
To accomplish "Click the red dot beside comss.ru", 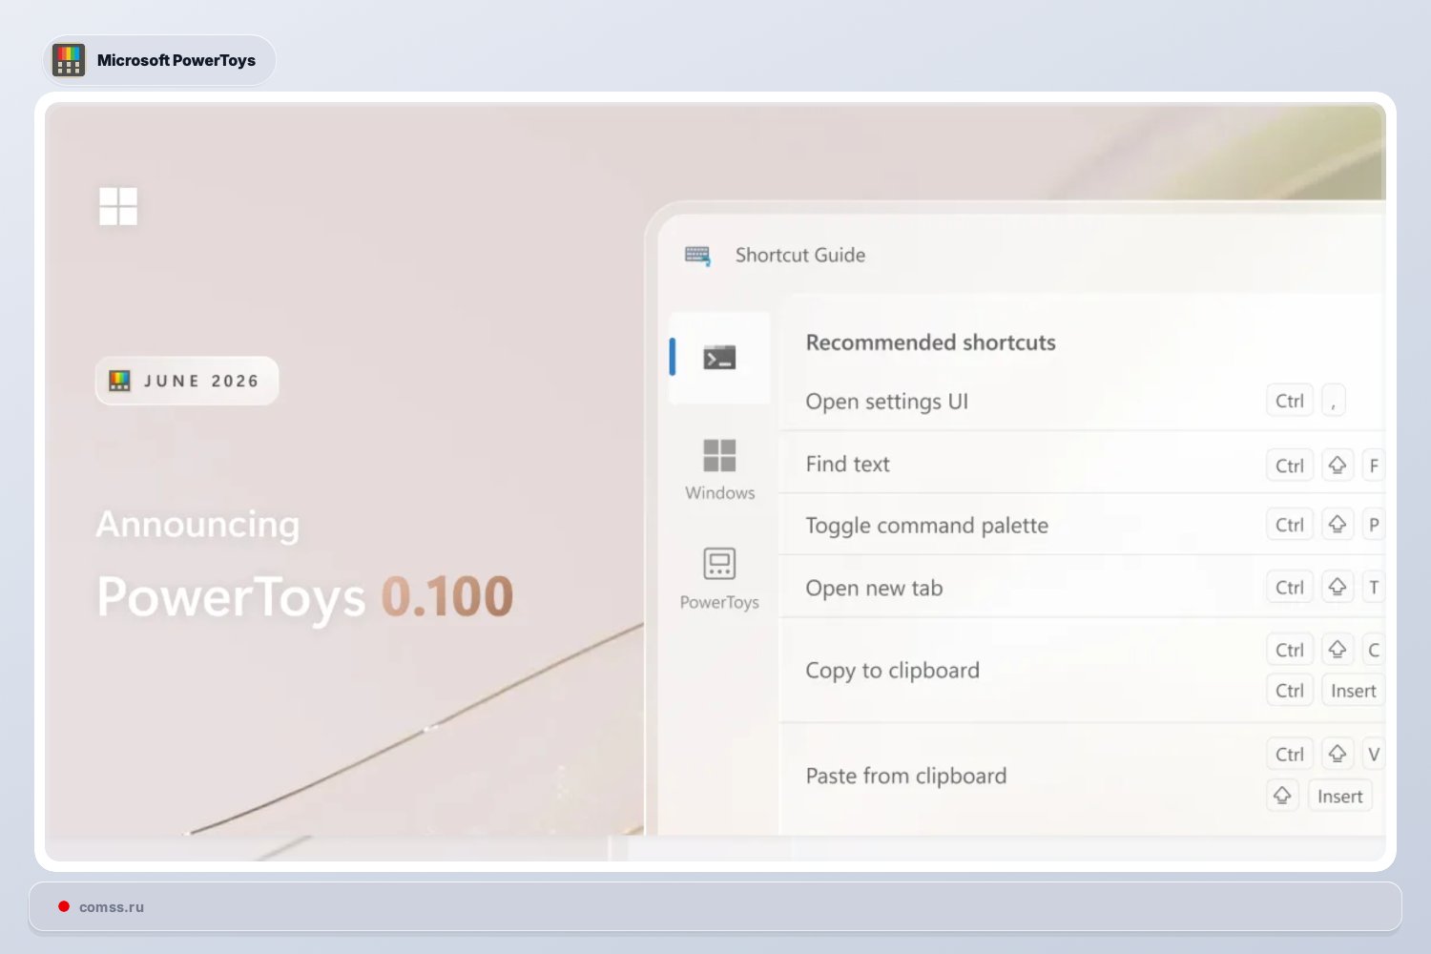I will (x=64, y=906).
